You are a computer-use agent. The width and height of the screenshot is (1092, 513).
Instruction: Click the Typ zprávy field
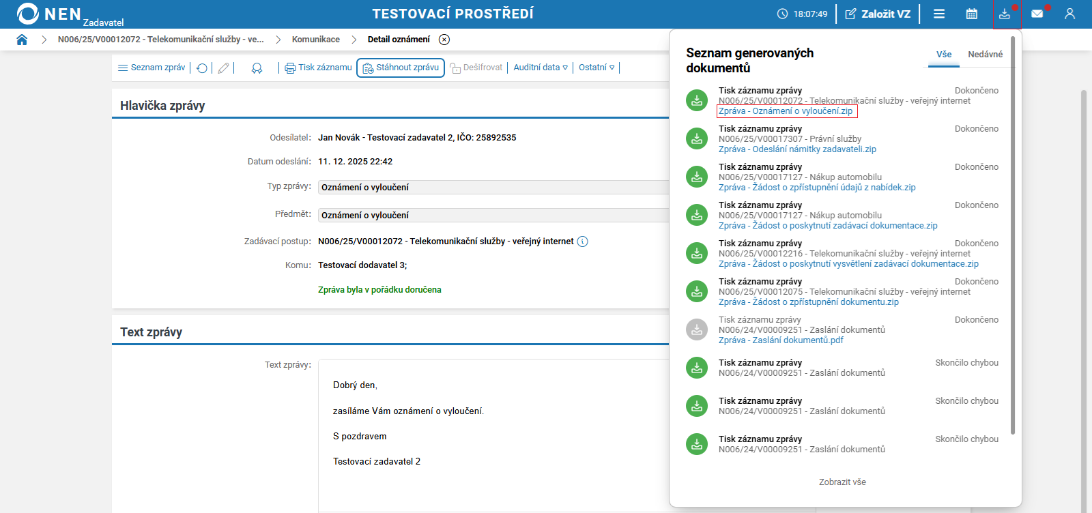494,188
